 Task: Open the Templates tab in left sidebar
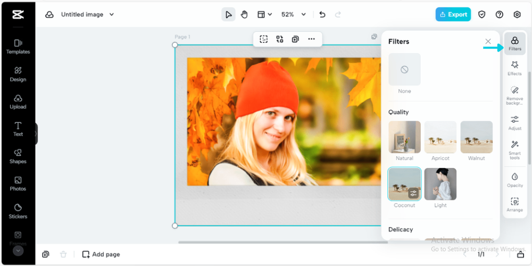tap(18, 46)
